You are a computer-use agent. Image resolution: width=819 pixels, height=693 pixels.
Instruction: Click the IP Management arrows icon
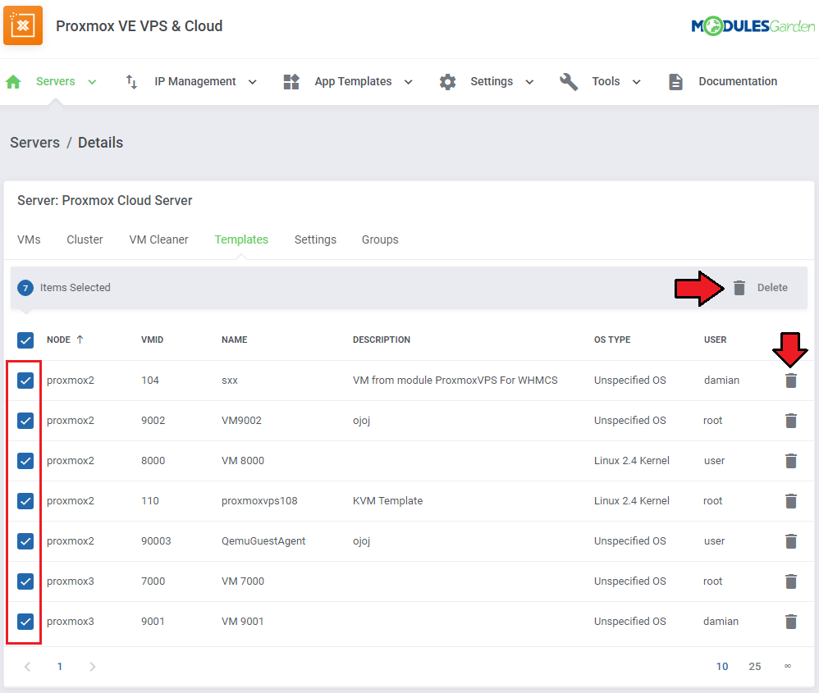pos(131,82)
